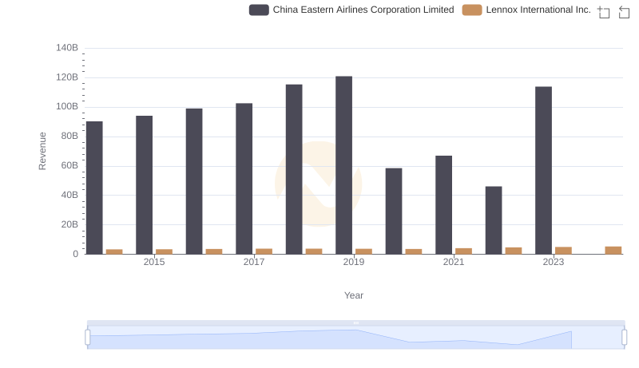Viewport: 639px width, 368px height.
Task: Click the 2023 China Eastern revenue bar
Action: click(544, 171)
